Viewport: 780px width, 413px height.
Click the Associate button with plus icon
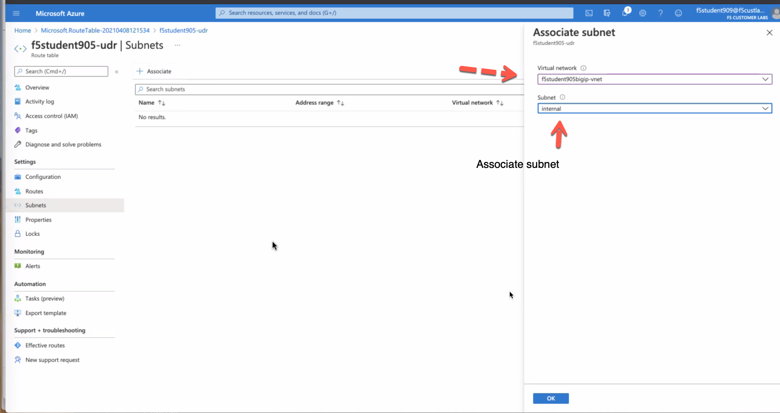(154, 71)
